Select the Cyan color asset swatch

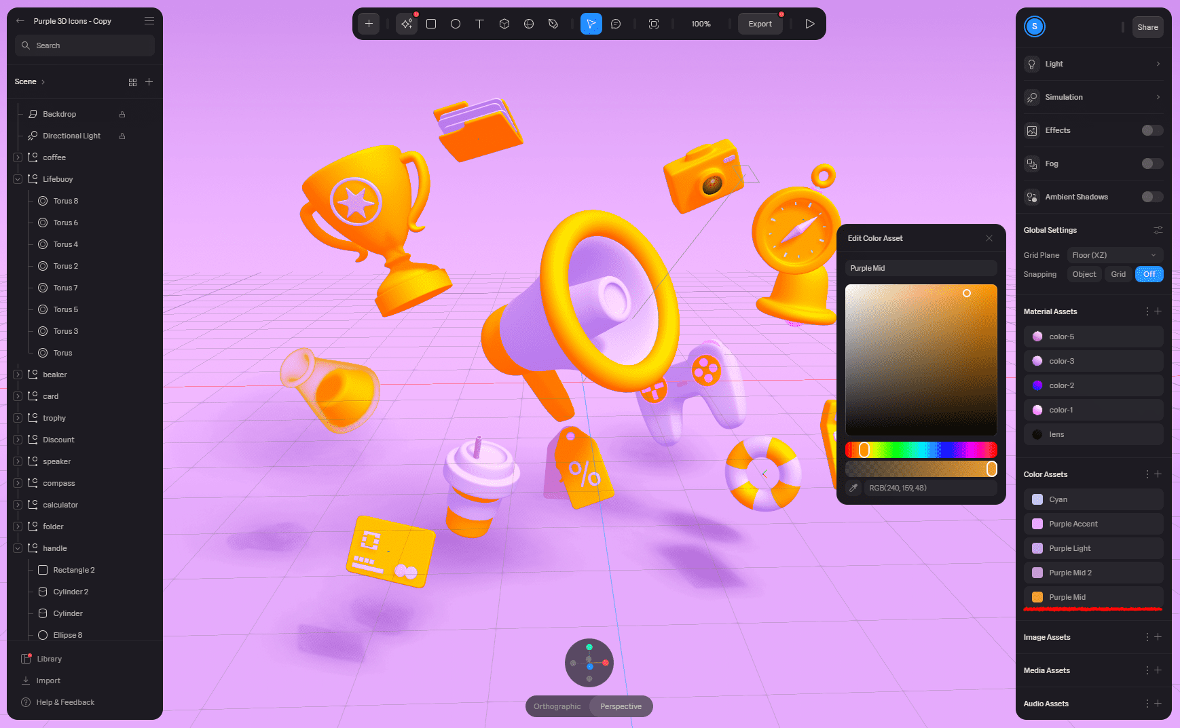point(1037,499)
